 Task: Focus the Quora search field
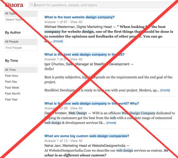(103, 5)
